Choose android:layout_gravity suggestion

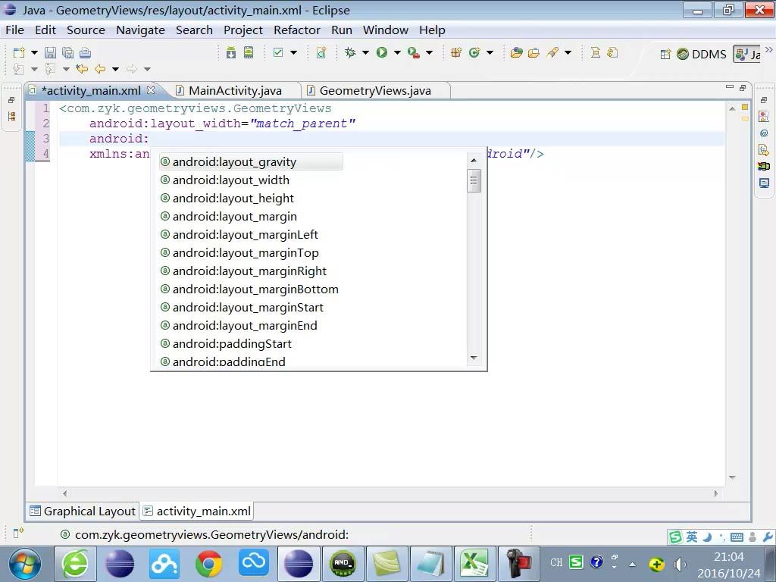tap(251, 162)
